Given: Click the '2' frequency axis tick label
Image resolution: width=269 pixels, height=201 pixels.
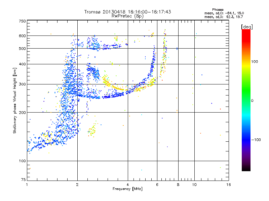Looking at the screenshot, I should coord(77,185).
